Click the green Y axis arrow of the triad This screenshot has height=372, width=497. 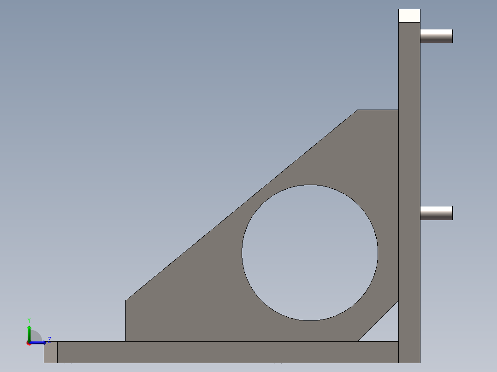click(29, 332)
